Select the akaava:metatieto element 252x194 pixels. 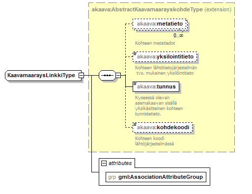[x=160, y=24]
